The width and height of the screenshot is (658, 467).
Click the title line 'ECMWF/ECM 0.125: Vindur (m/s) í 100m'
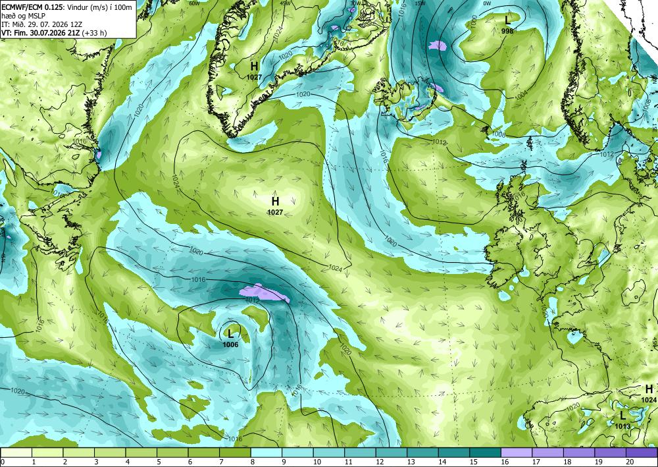[x=66, y=7]
